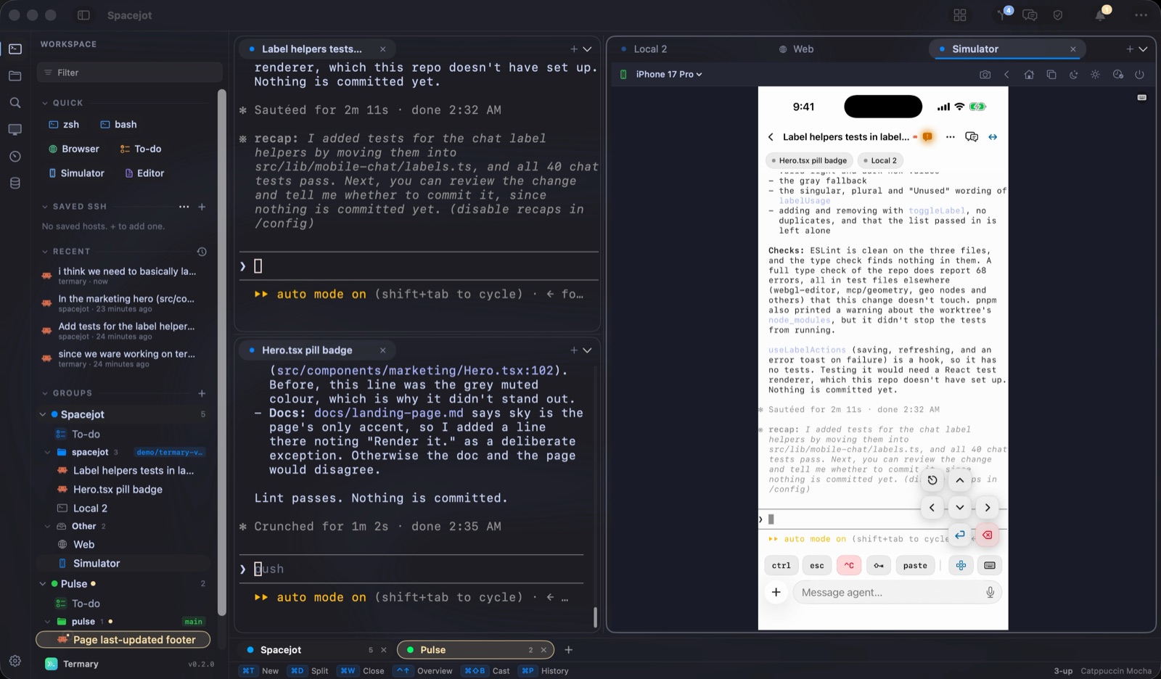Select the monitor icon in left activity bar

(x=15, y=130)
